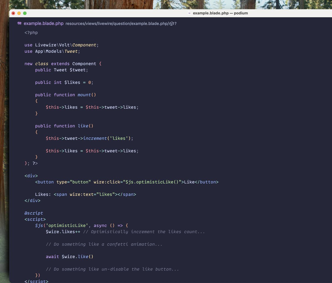Click the file icon in window title
332x283 pixels.
click(190, 13)
